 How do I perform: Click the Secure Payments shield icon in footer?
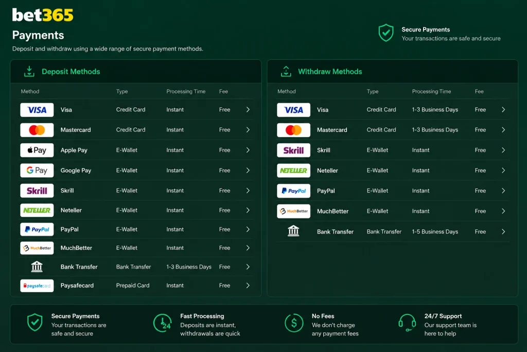(x=35, y=323)
